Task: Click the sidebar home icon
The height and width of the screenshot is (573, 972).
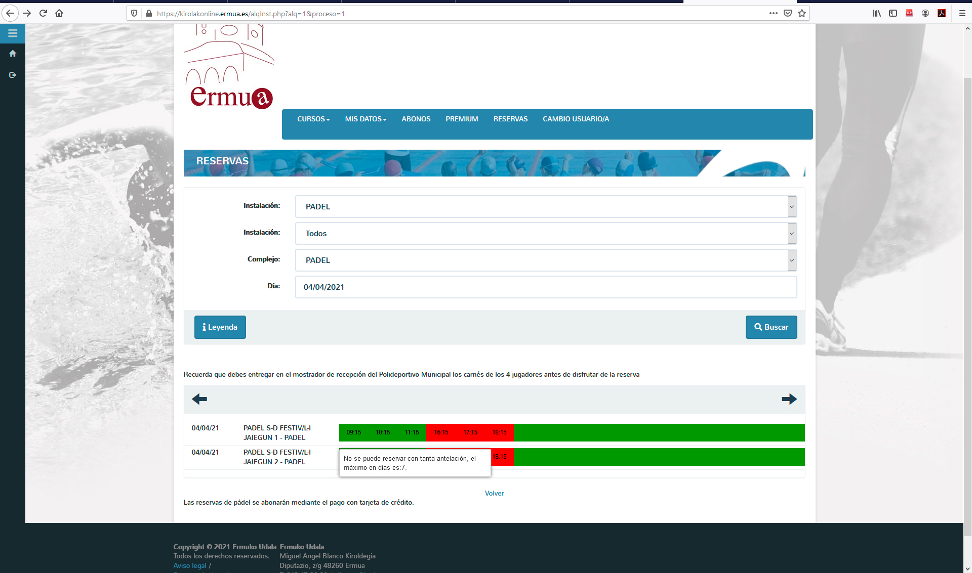Action: (x=13, y=54)
